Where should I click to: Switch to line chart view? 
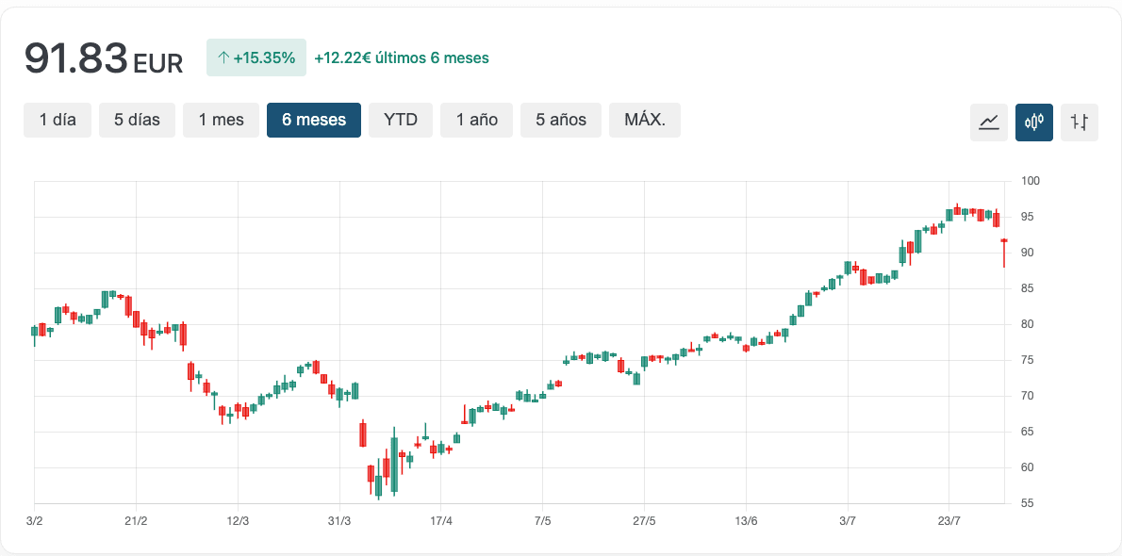[x=989, y=122]
